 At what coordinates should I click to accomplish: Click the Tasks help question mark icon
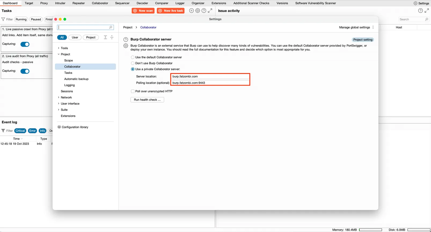pyautogui.click(x=204, y=11)
